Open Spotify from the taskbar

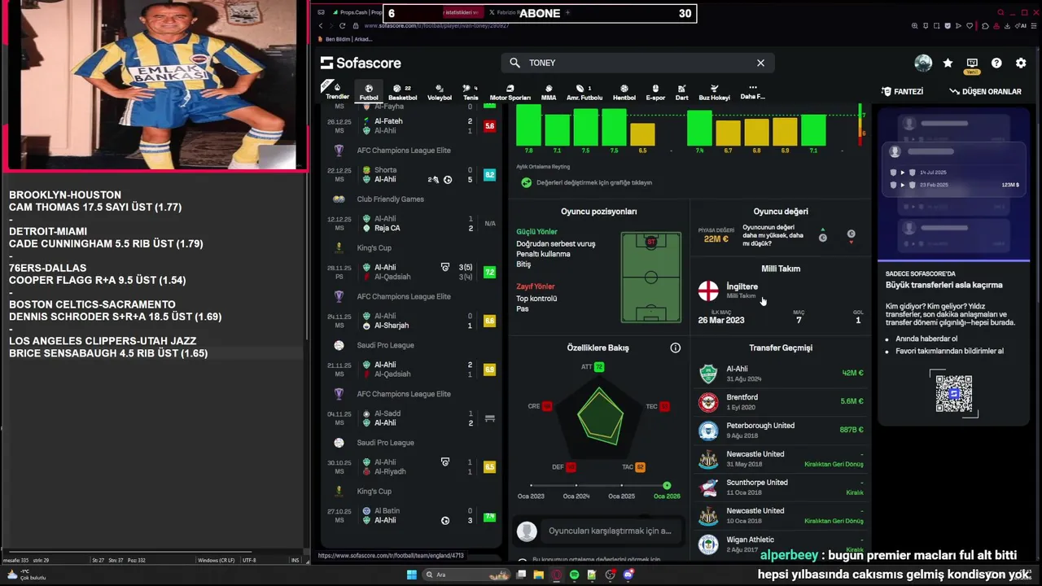click(575, 575)
